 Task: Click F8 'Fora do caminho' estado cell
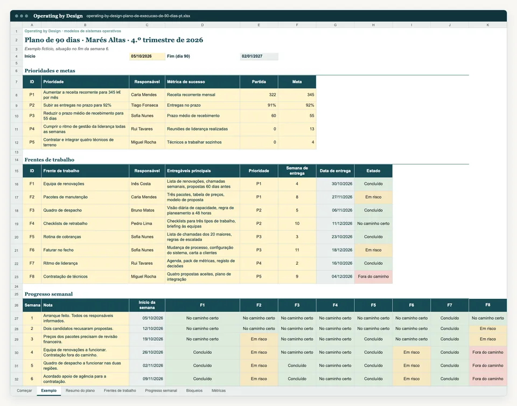pyautogui.click(x=373, y=277)
